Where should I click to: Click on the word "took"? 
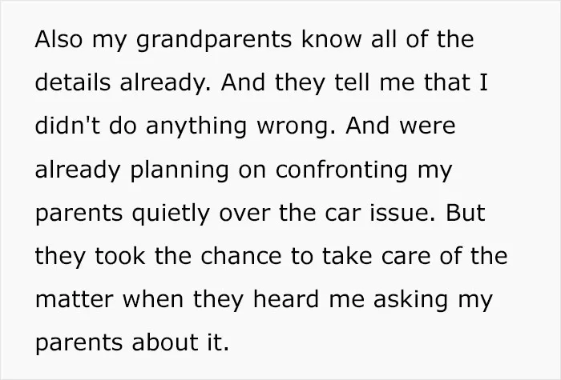[120, 255]
